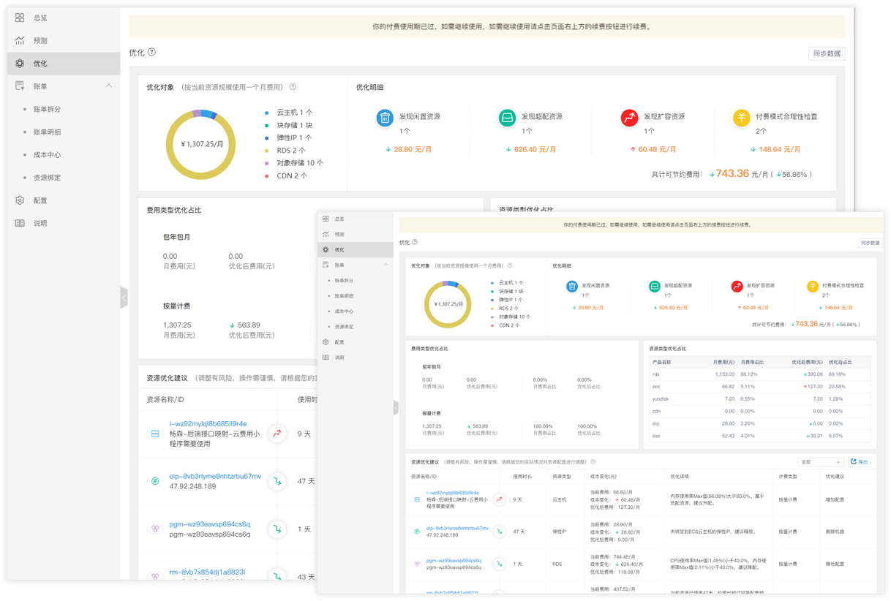
Task: Open the 全部 filter dropdown in the smaller window
Action: pyautogui.click(x=820, y=462)
